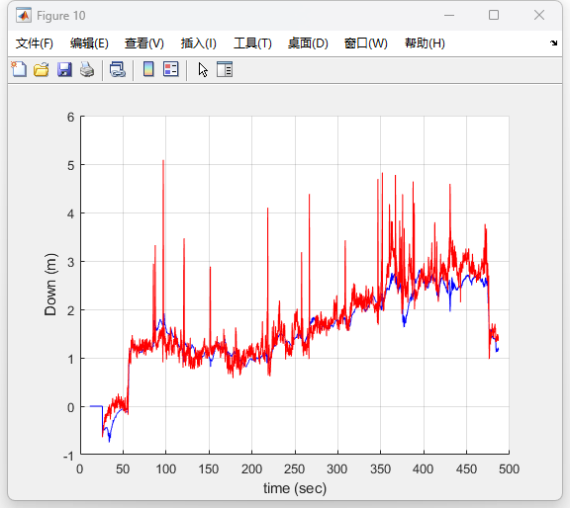Viewport: 570px width, 508px height.
Task: Click the 'Down (m)' y-axis label
Action: [x=50, y=285]
